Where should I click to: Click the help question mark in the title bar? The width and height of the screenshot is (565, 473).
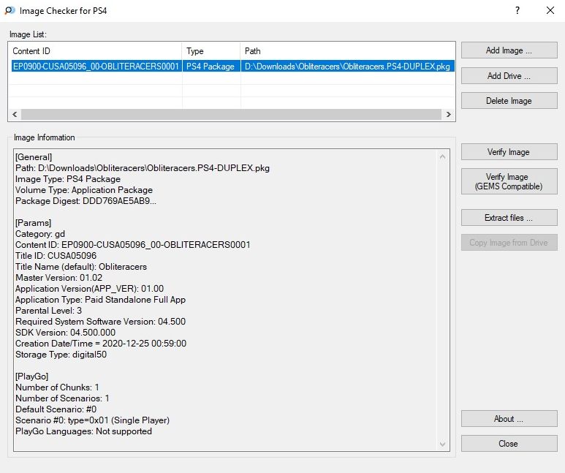517,10
